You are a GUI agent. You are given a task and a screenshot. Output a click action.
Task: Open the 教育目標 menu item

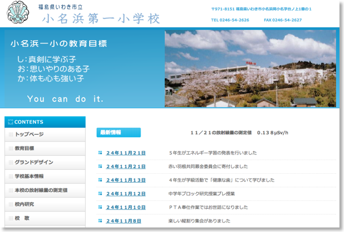[24, 148]
